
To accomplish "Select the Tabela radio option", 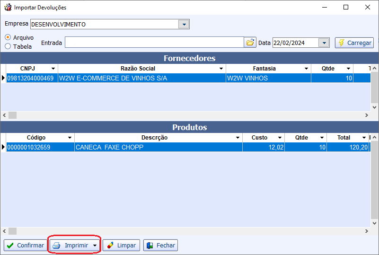I will click(x=8, y=46).
